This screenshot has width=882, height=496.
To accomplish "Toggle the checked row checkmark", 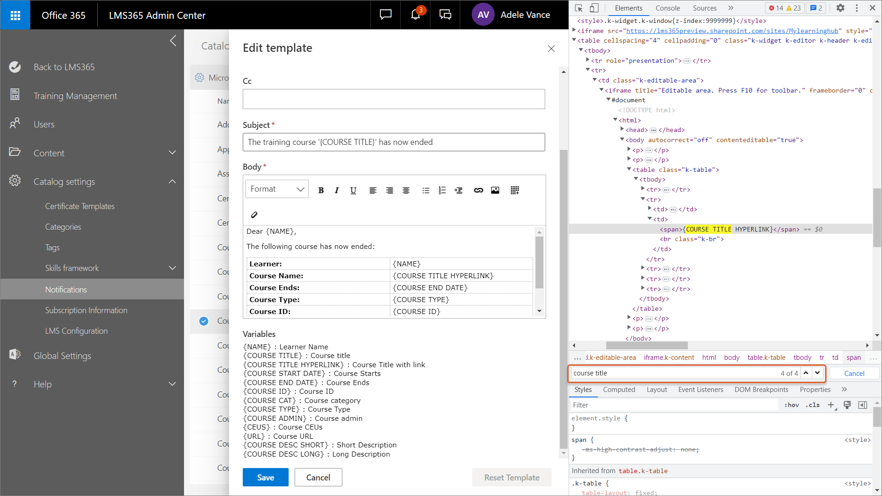I will coord(204,321).
